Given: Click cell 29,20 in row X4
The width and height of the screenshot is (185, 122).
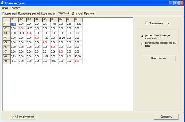Looking at the screenshot, I should coord(63,38).
